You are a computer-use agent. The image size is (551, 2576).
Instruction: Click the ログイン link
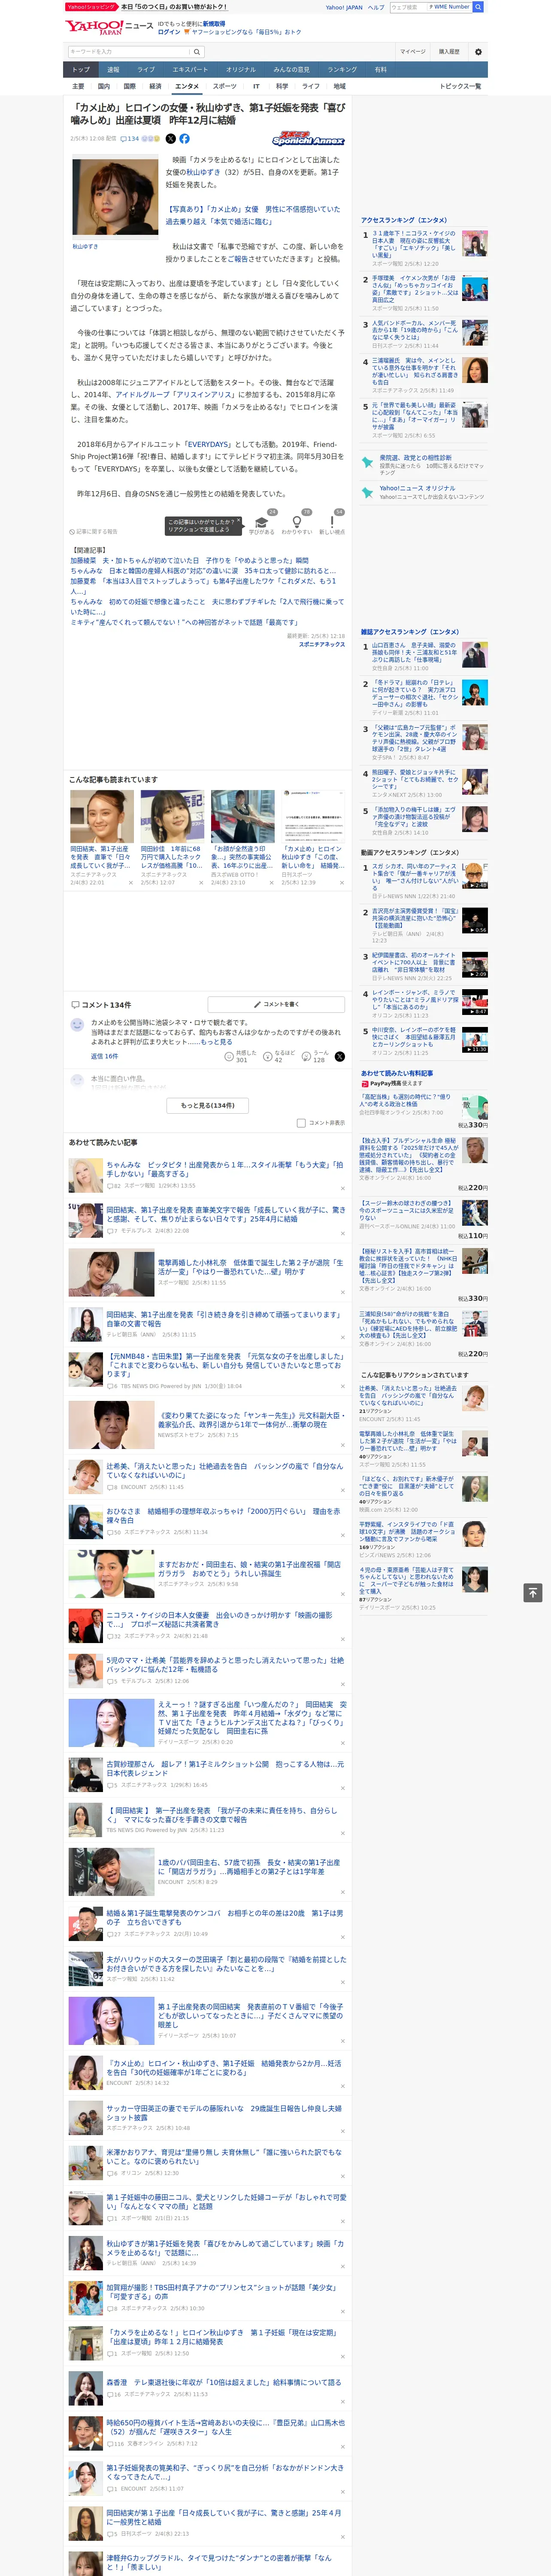coord(169,32)
